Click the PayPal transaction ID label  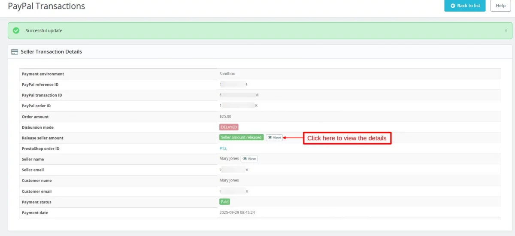pos(42,95)
